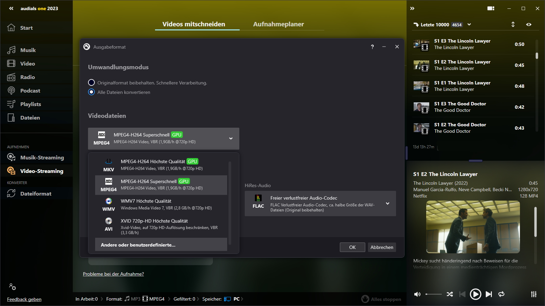The width and height of the screenshot is (545, 306).
Task: Click Andere oder benutzerdefinierte entry
Action: (x=161, y=245)
